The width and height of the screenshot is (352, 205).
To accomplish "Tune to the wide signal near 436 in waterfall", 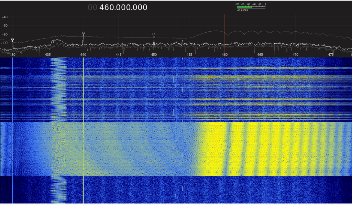I will click(58, 130).
